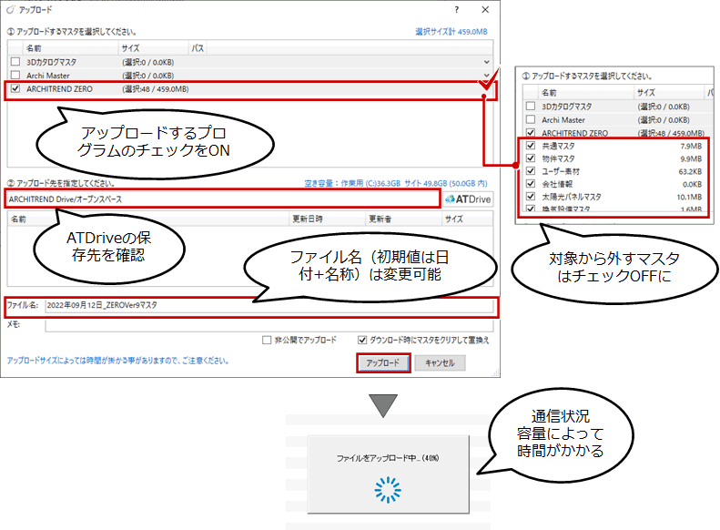Uncheck ユーザー素材 in the expanded list
720x530 pixels.
[x=531, y=171]
